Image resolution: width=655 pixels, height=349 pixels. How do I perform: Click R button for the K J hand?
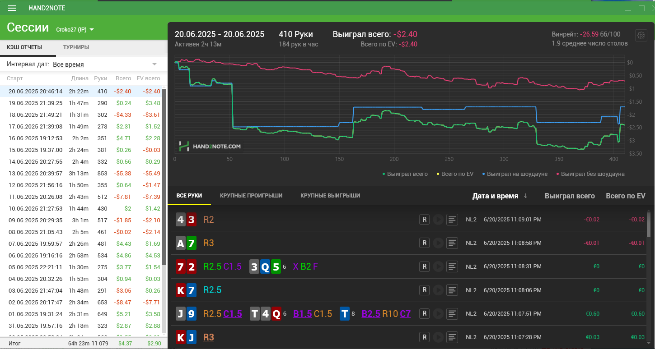click(424, 337)
